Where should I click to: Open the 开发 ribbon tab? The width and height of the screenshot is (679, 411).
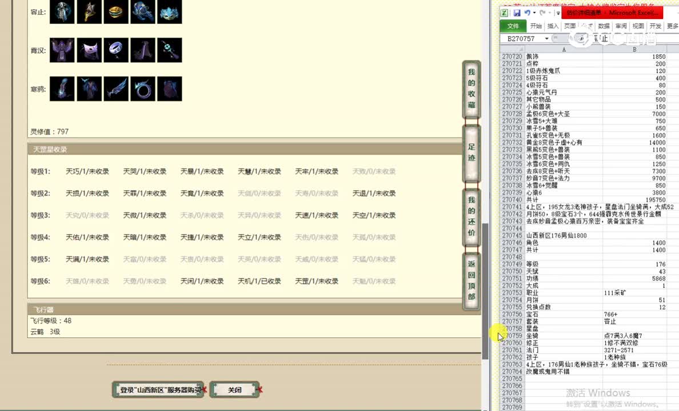click(655, 26)
